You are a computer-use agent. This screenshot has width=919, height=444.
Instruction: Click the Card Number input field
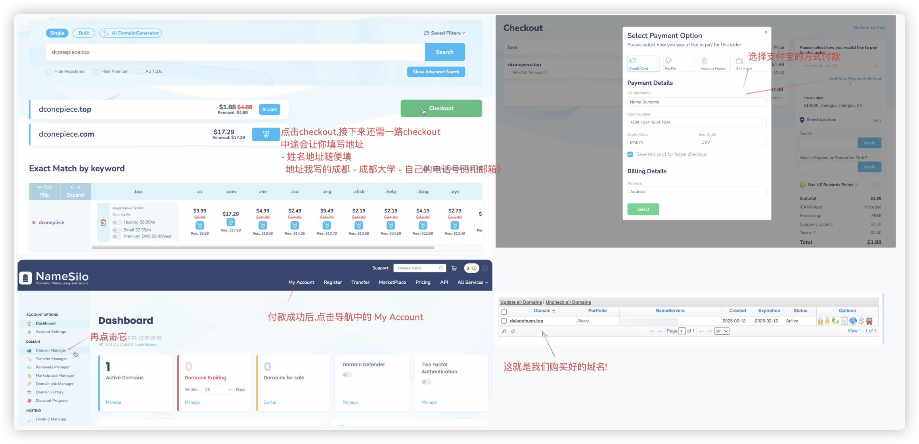click(x=696, y=122)
